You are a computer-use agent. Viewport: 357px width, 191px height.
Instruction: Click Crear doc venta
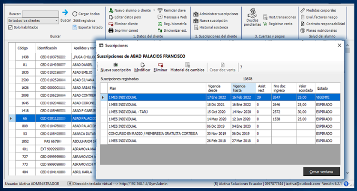pos(222,67)
